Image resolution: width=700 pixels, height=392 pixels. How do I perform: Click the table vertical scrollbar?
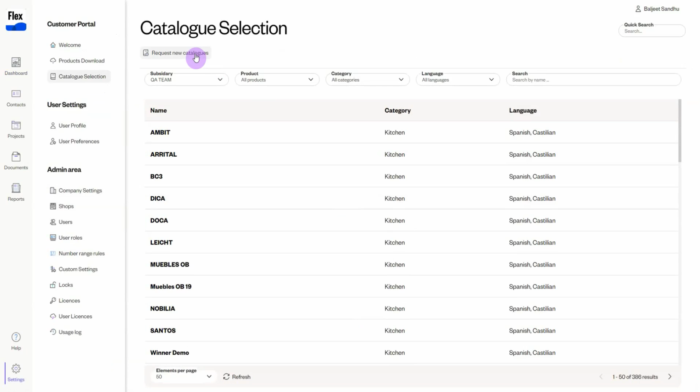(680, 131)
